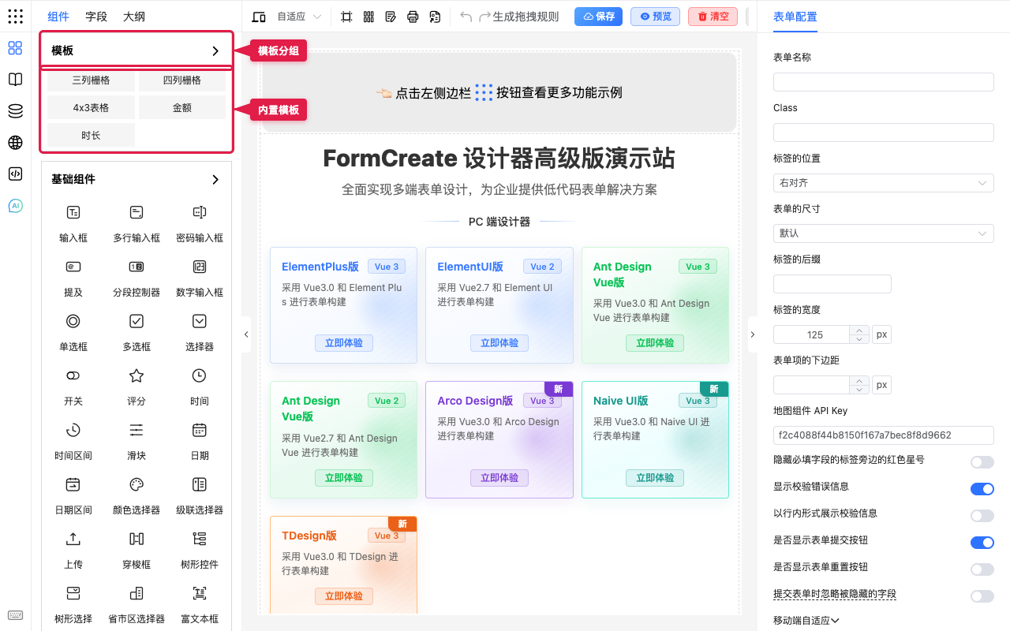Click the red 清空 button
The image size is (1010, 631).
click(713, 17)
